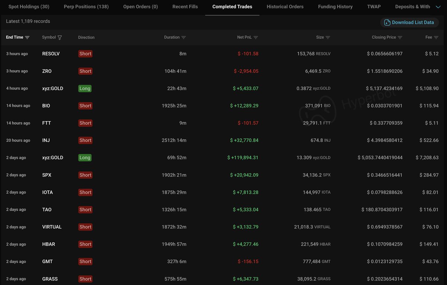Image resolution: width=447 pixels, height=285 pixels.
Task: Expand the tab overflow chevron
Action: pyautogui.click(x=437, y=7)
